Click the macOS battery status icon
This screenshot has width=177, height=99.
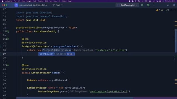[150, 1]
